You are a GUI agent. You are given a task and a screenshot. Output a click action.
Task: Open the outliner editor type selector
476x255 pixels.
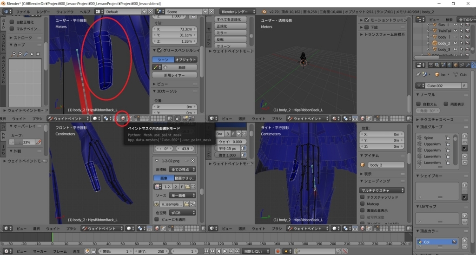click(x=420, y=20)
